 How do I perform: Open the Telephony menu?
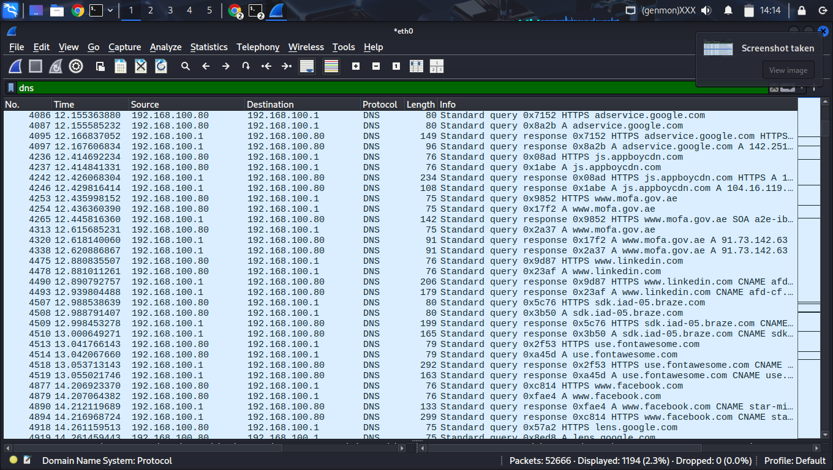258,47
